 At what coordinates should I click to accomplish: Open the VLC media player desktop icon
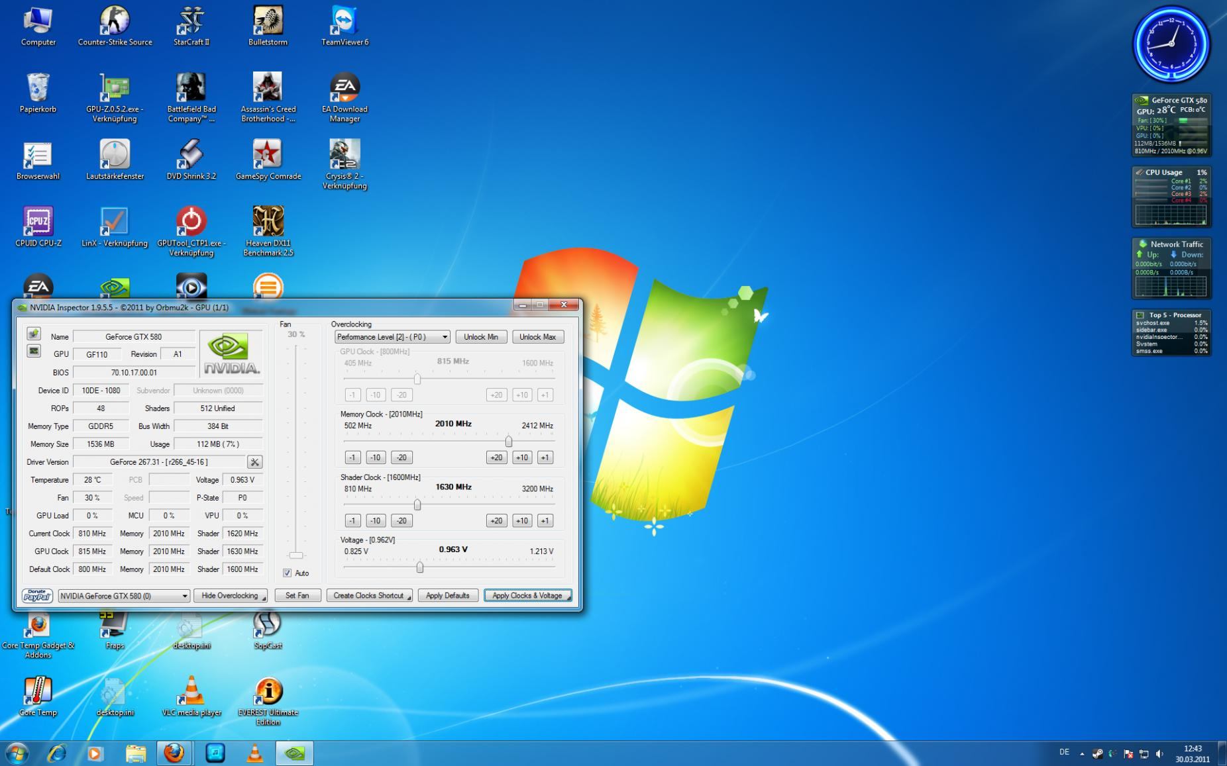coord(191,696)
